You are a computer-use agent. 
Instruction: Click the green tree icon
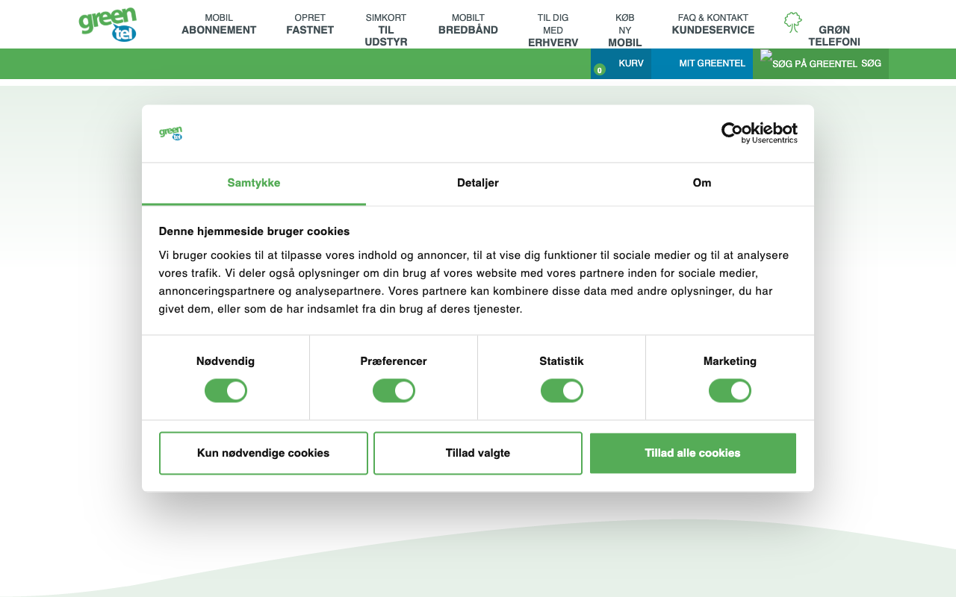[792, 22]
